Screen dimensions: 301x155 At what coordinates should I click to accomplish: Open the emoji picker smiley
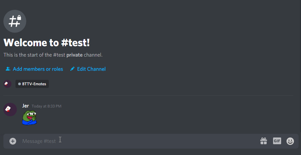[290, 141]
